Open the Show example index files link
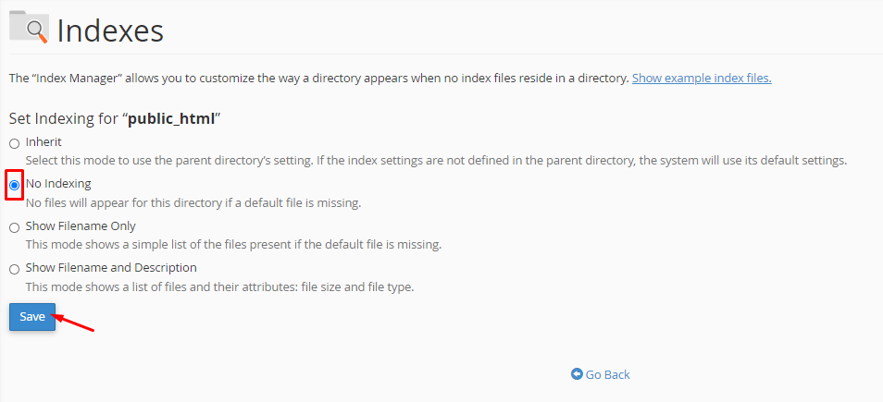 point(701,78)
